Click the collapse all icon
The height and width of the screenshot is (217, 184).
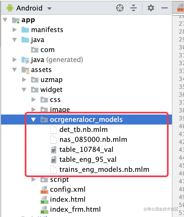(x=134, y=8)
